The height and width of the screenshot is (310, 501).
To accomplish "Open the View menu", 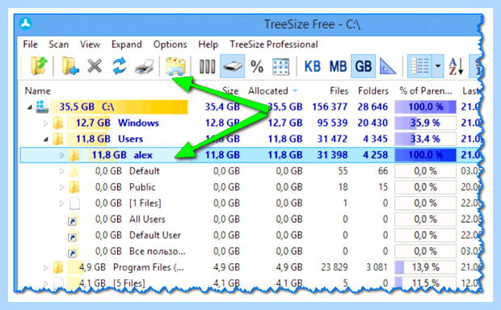I will 90,44.
